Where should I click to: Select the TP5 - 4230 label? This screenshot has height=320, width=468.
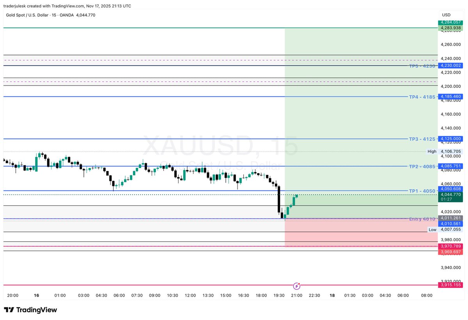coord(422,66)
